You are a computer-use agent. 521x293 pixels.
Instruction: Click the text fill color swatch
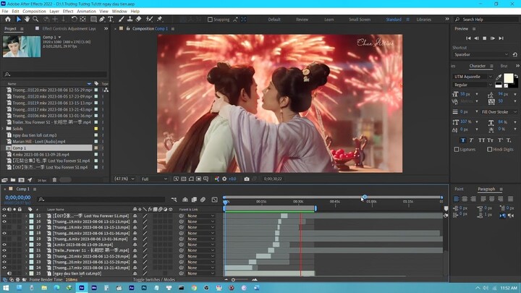509,78
